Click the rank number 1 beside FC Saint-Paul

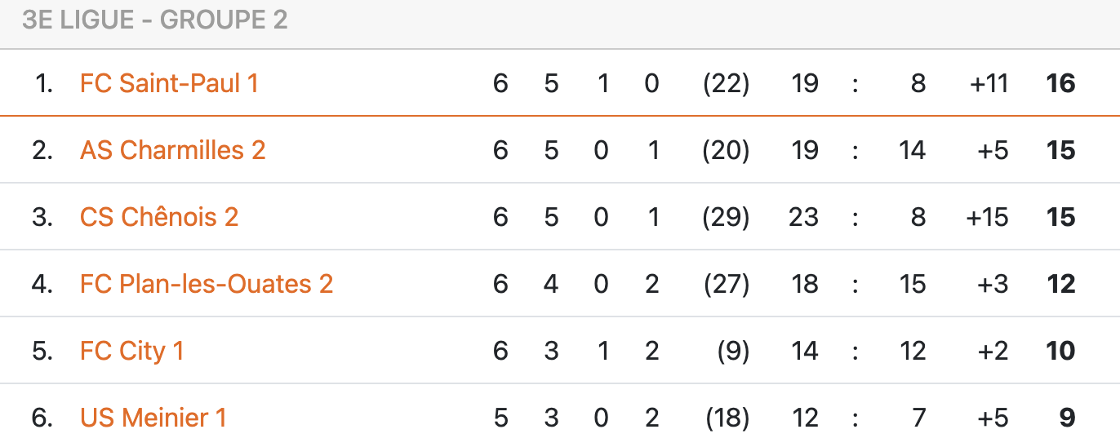click(44, 83)
